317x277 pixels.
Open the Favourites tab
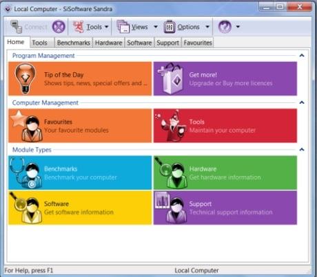point(198,43)
